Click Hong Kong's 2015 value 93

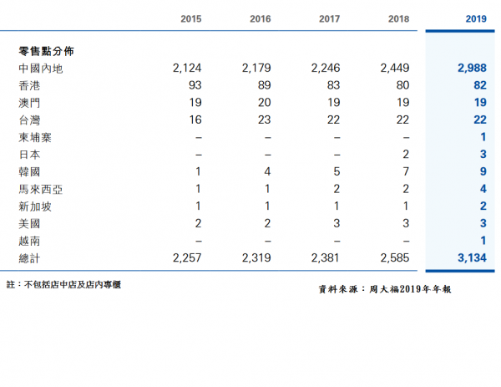195,85
